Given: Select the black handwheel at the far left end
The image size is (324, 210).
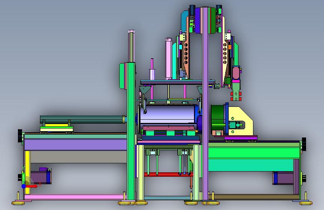Looking at the screenshot, I should point(20,135).
